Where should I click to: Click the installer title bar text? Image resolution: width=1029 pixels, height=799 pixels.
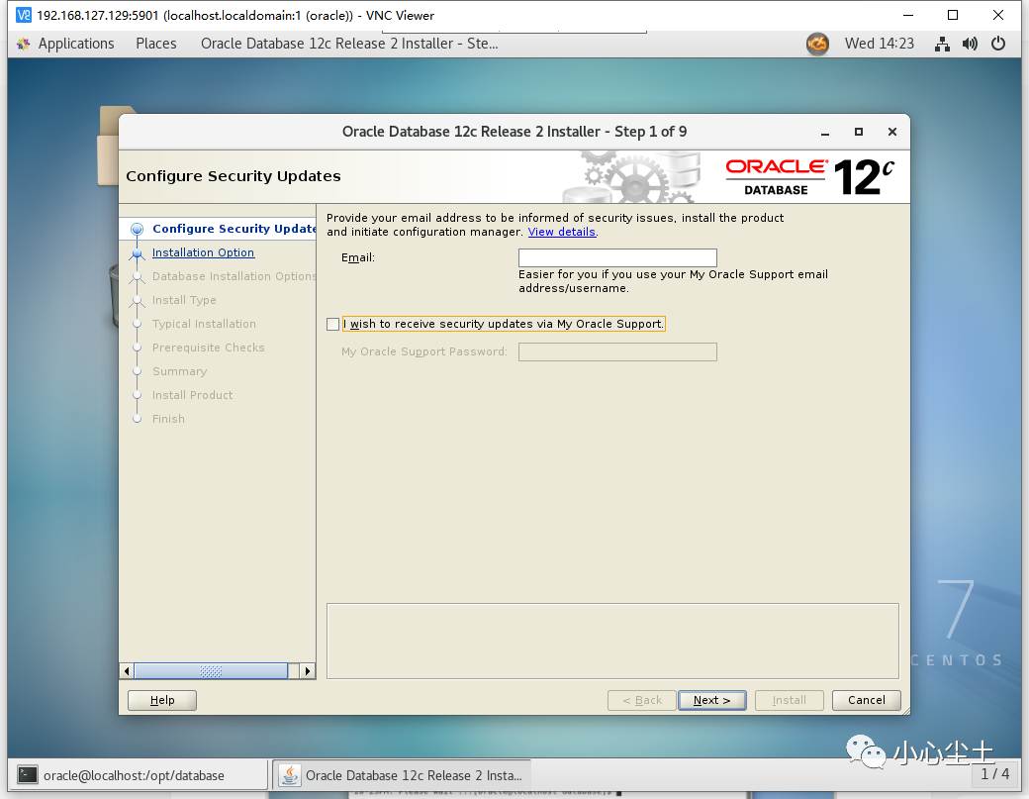click(514, 132)
